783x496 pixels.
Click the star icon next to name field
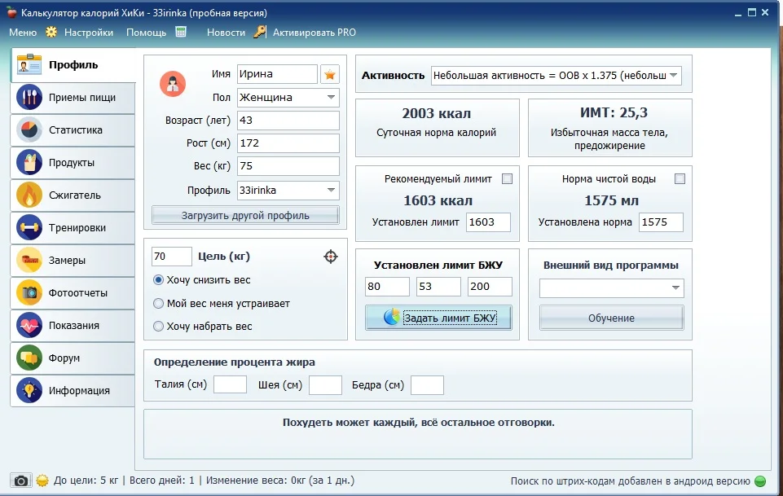[x=330, y=74]
